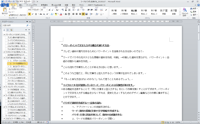The height and width of the screenshot is (124, 200).
Task: Click 検索 (Find) in the editing group
Action: tap(194, 9)
